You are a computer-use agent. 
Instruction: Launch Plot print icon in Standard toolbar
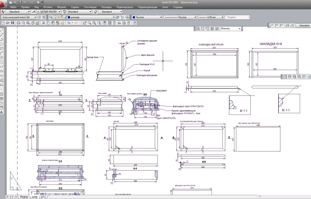click(18, 23)
